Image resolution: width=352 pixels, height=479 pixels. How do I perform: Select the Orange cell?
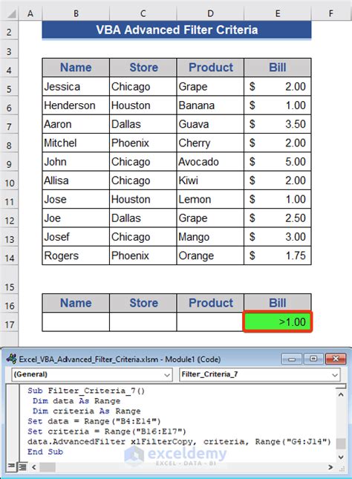point(210,255)
